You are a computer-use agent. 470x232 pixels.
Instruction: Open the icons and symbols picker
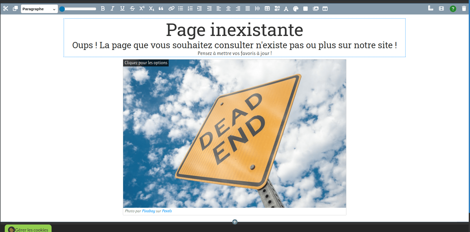coord(277,9)
